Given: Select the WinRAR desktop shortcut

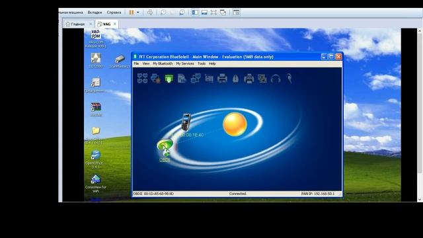Looking at the screenshot, I should click(x=96, y=109).
